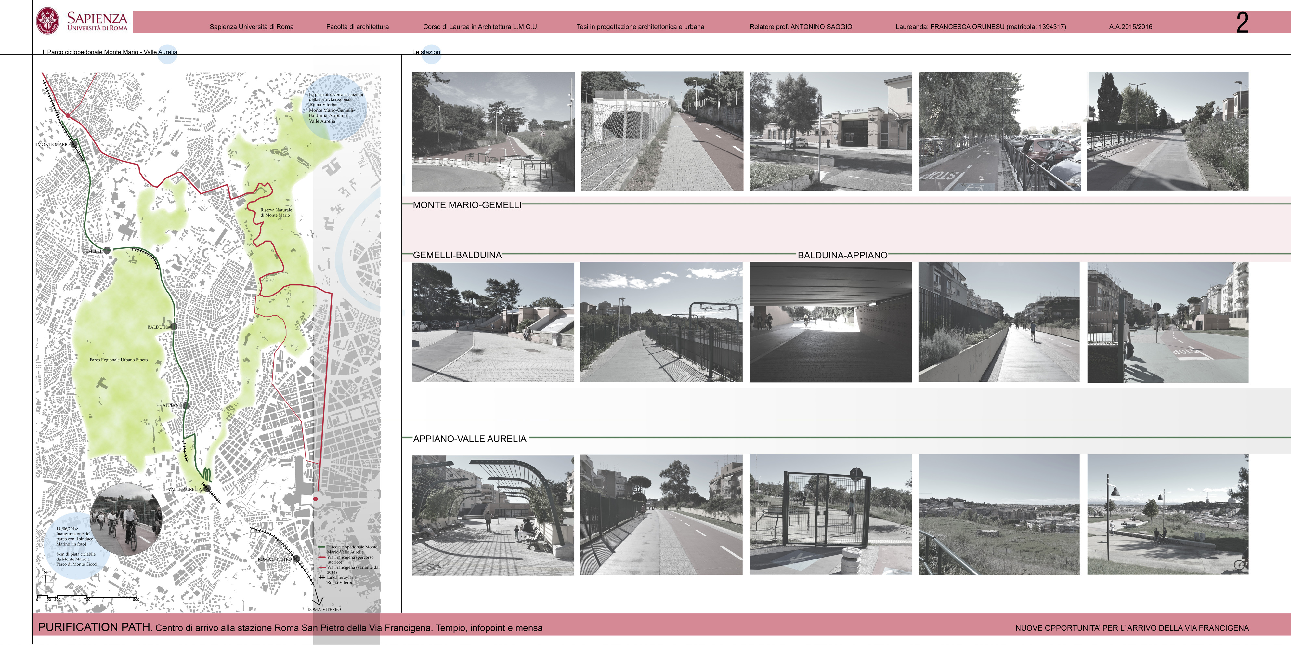This screenshot has width=1291, height=645.
Task: Click 'Relatore prof. ANTONINO SAGGIO' header text
Action: [800, 27]
